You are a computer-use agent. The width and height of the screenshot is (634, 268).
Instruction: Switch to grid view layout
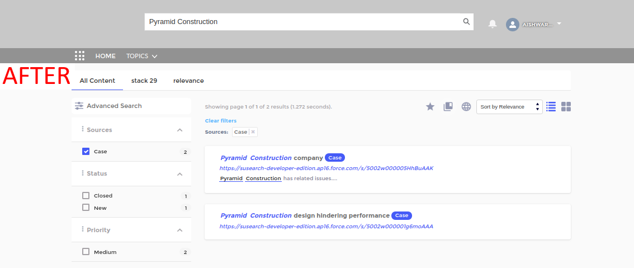[x=566, y=107]
